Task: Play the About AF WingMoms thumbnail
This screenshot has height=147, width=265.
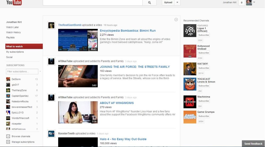Action: pyautogui.click(x=78, y=112)
